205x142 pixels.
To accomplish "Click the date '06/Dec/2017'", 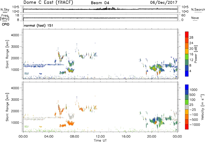I will (x=164, y=2).
